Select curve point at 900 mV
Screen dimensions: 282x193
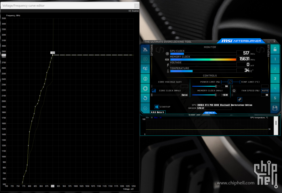52,55
